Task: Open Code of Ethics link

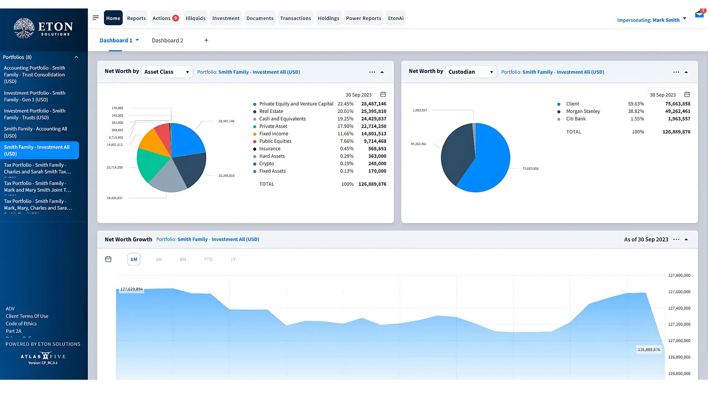Action: (x=21, y=324)
